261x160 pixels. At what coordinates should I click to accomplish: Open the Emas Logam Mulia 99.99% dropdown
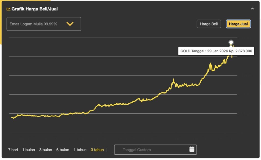pyautogui.click(x=44, y=24)
